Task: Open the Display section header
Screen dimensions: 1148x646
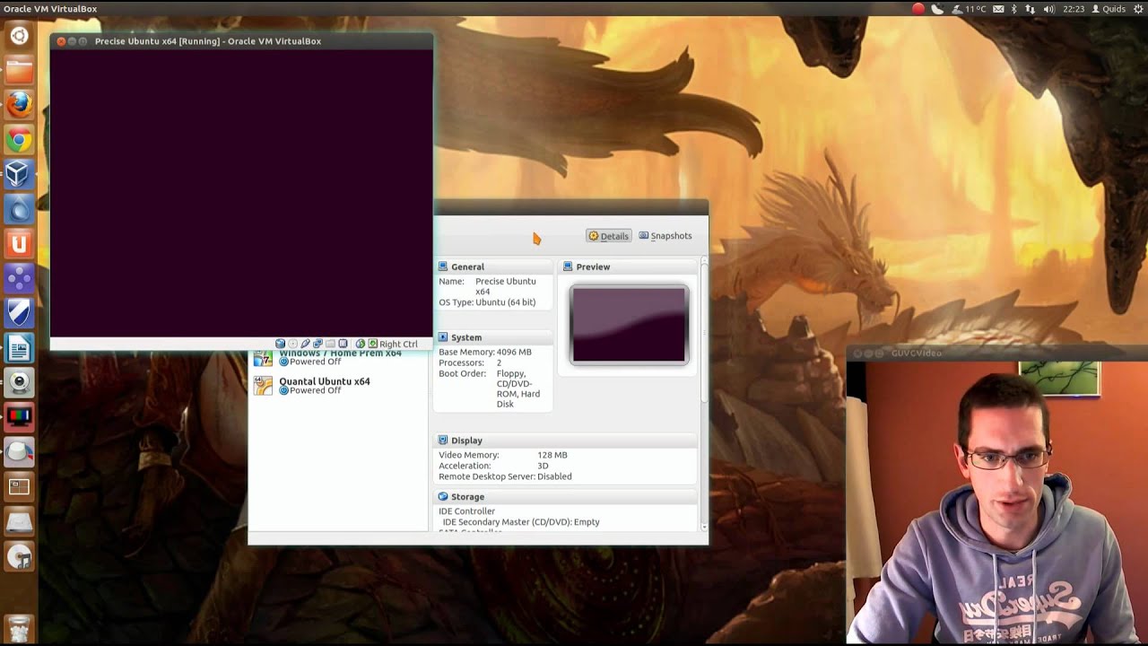Action: pos(566,441)
